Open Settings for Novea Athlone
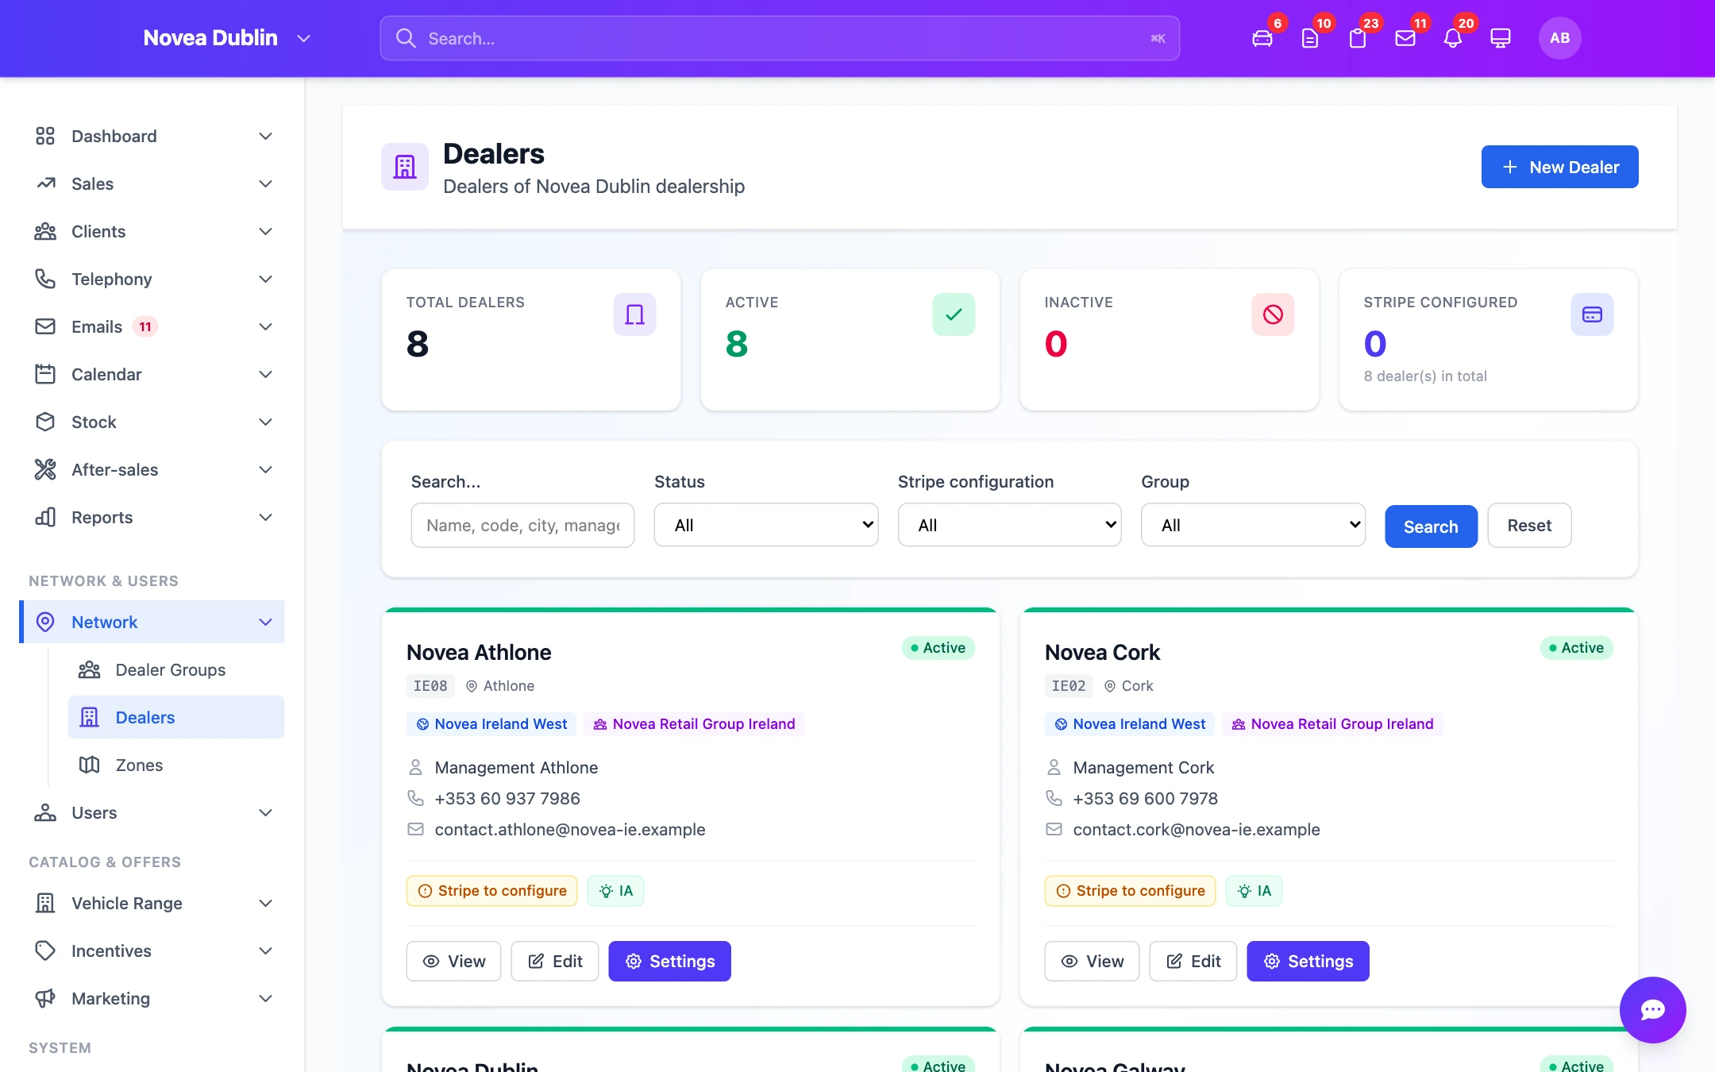This screenshot has width=1715, height=1072. [x=669, y=961]
